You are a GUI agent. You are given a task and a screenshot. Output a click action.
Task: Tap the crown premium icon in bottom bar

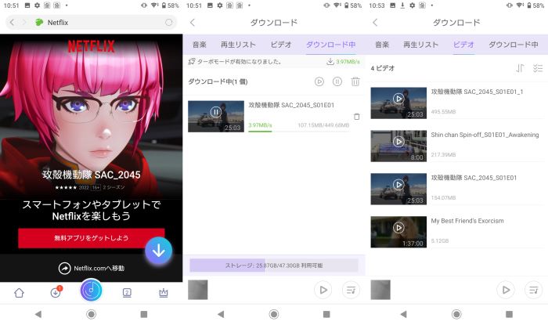(163, 293)
